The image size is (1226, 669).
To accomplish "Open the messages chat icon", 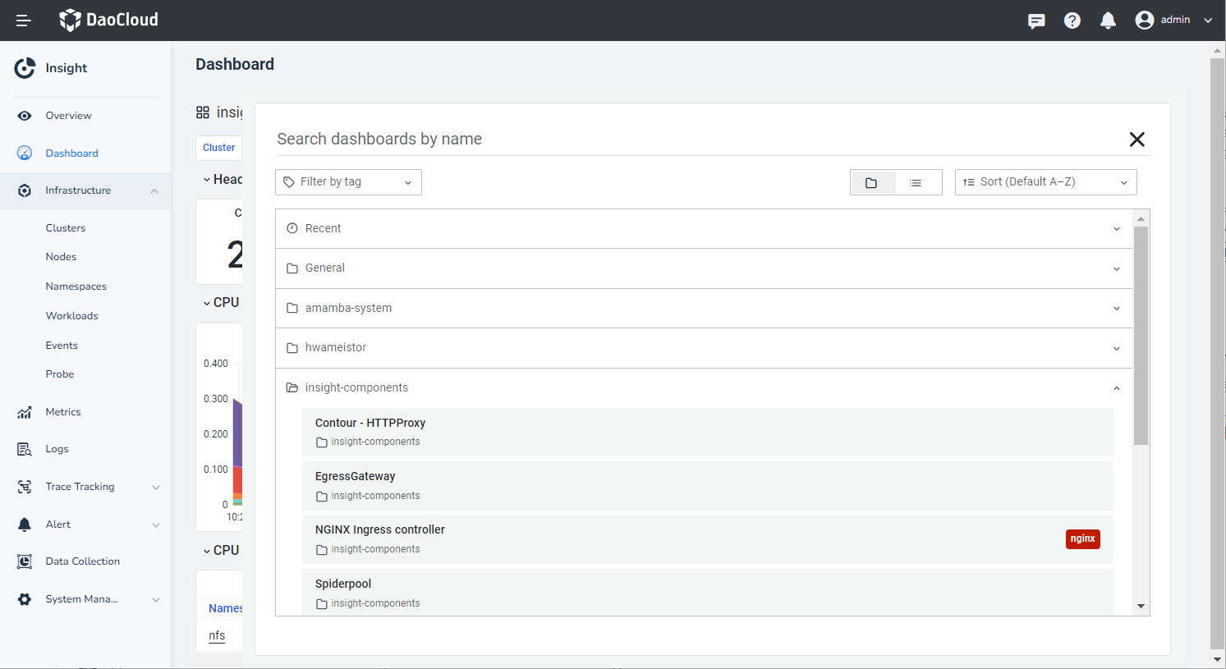I will [1036, 21].
